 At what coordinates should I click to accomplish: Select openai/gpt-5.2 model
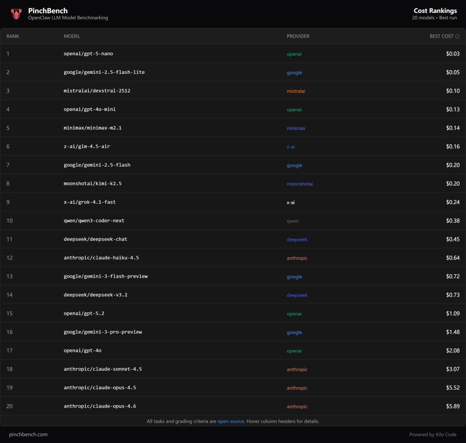(84, 313)
